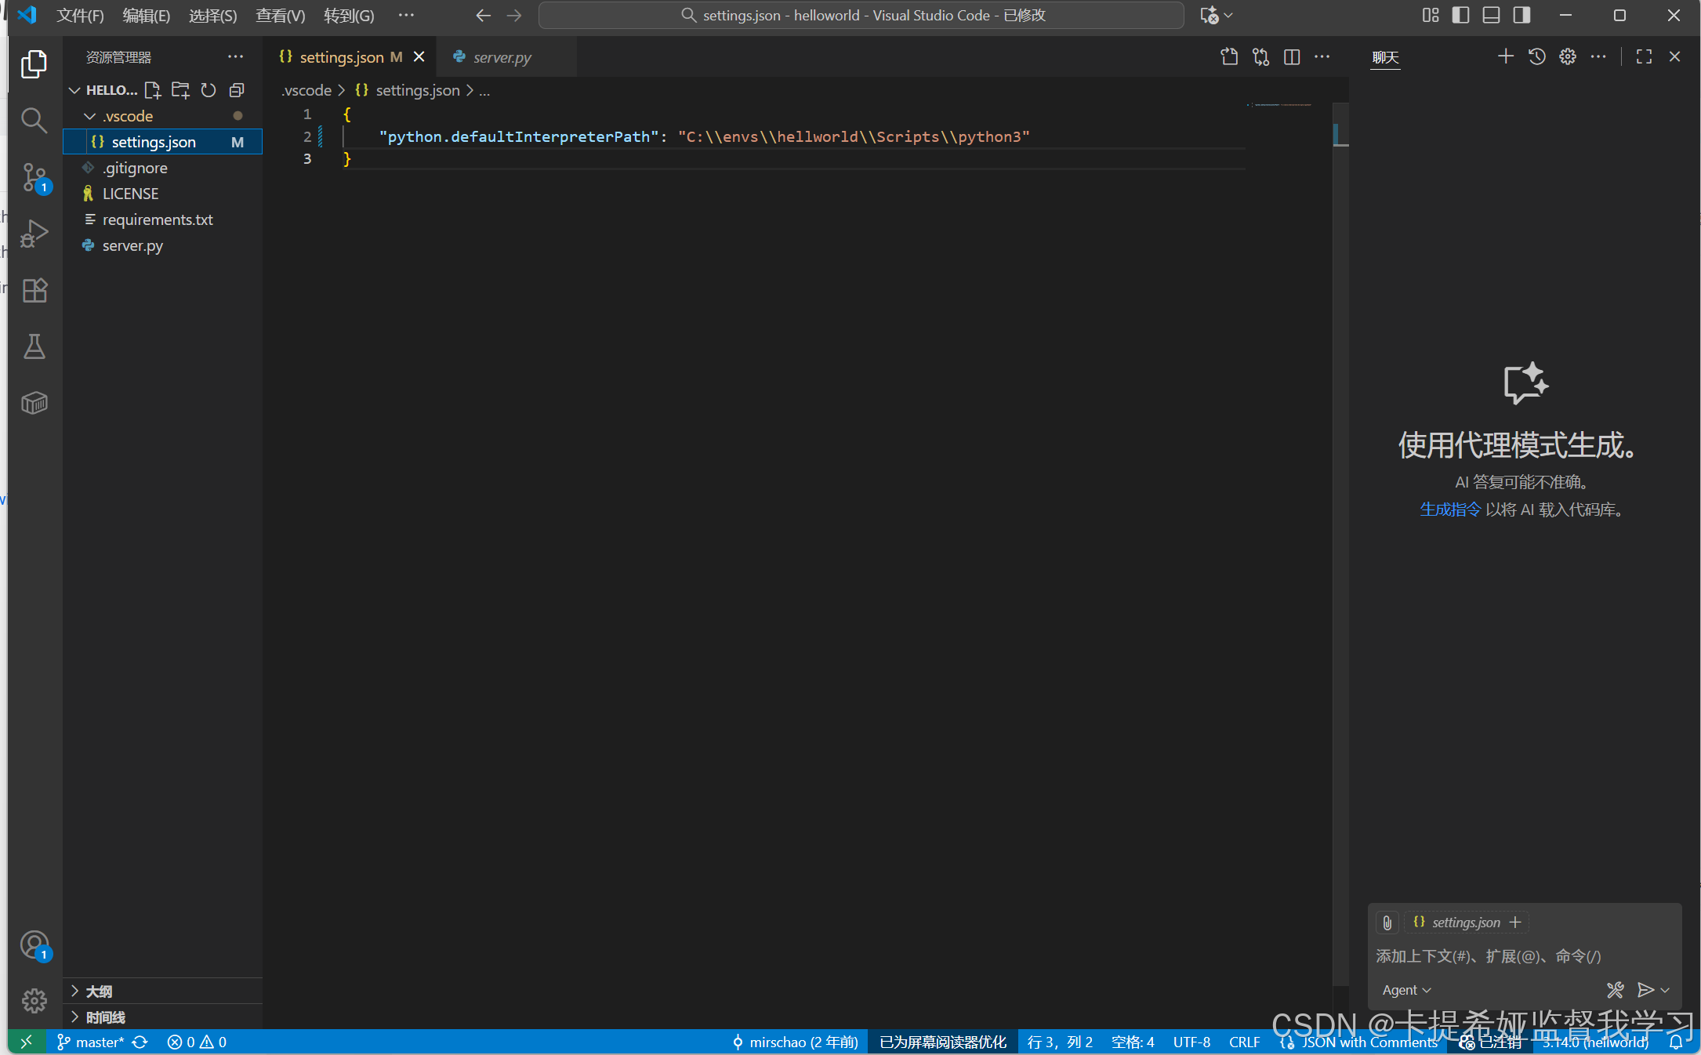Image resolution: width=1701 pixels, height=1055 pixels.
Task: Open the Search view in activity bar
Action: [34, 120]
